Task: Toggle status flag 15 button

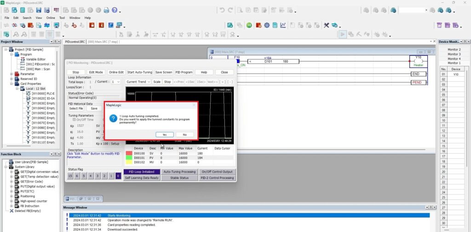Action: [70, 176]
